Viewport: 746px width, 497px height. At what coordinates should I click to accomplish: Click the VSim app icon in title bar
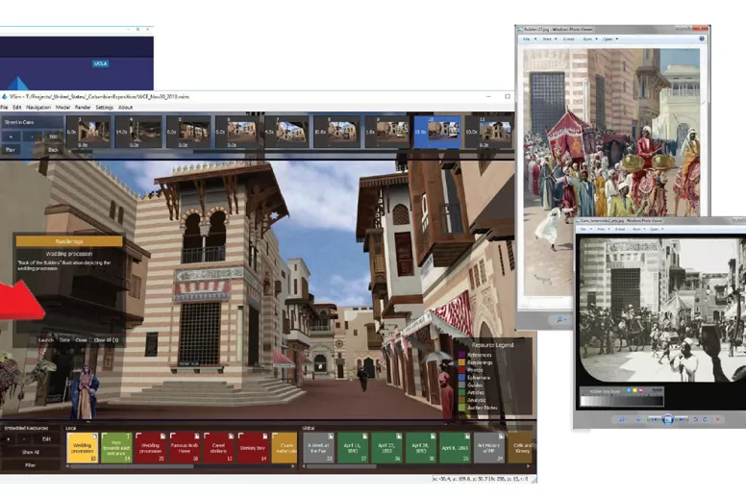pos(4,96)
